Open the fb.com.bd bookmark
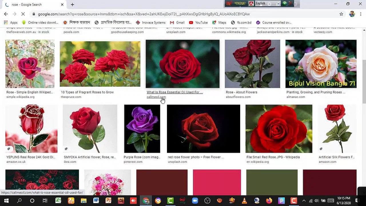Viewport: 366px width, 206px height. (x=241, y=22)
